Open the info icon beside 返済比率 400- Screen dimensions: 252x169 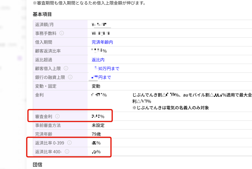pos(67,151)
